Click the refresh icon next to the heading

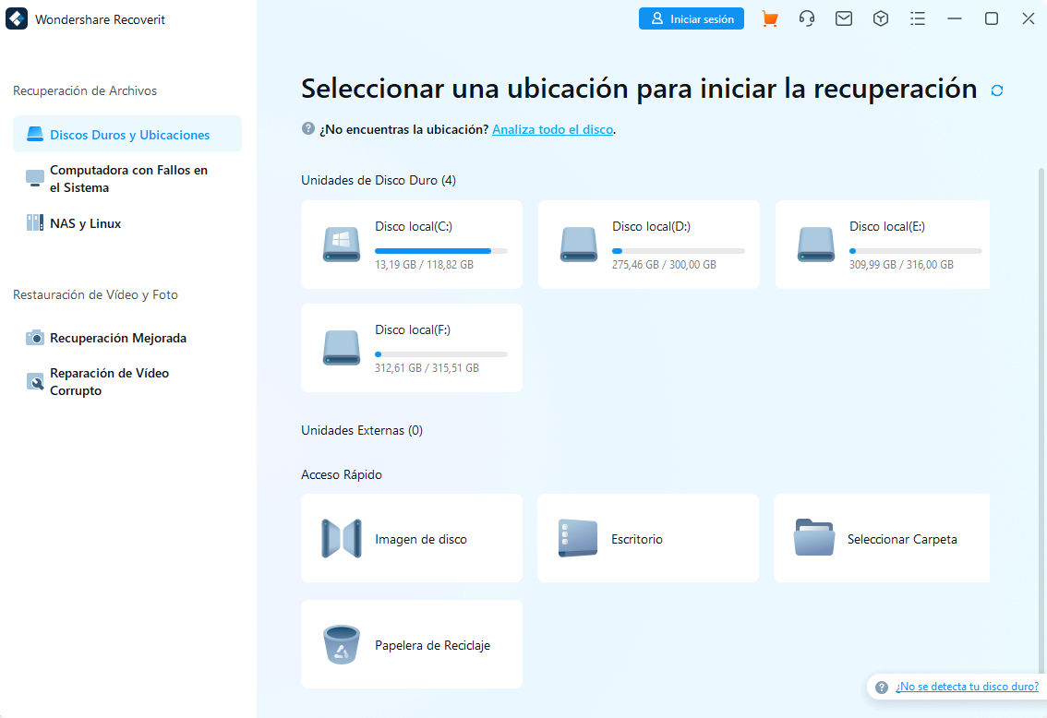coord(996,90)
